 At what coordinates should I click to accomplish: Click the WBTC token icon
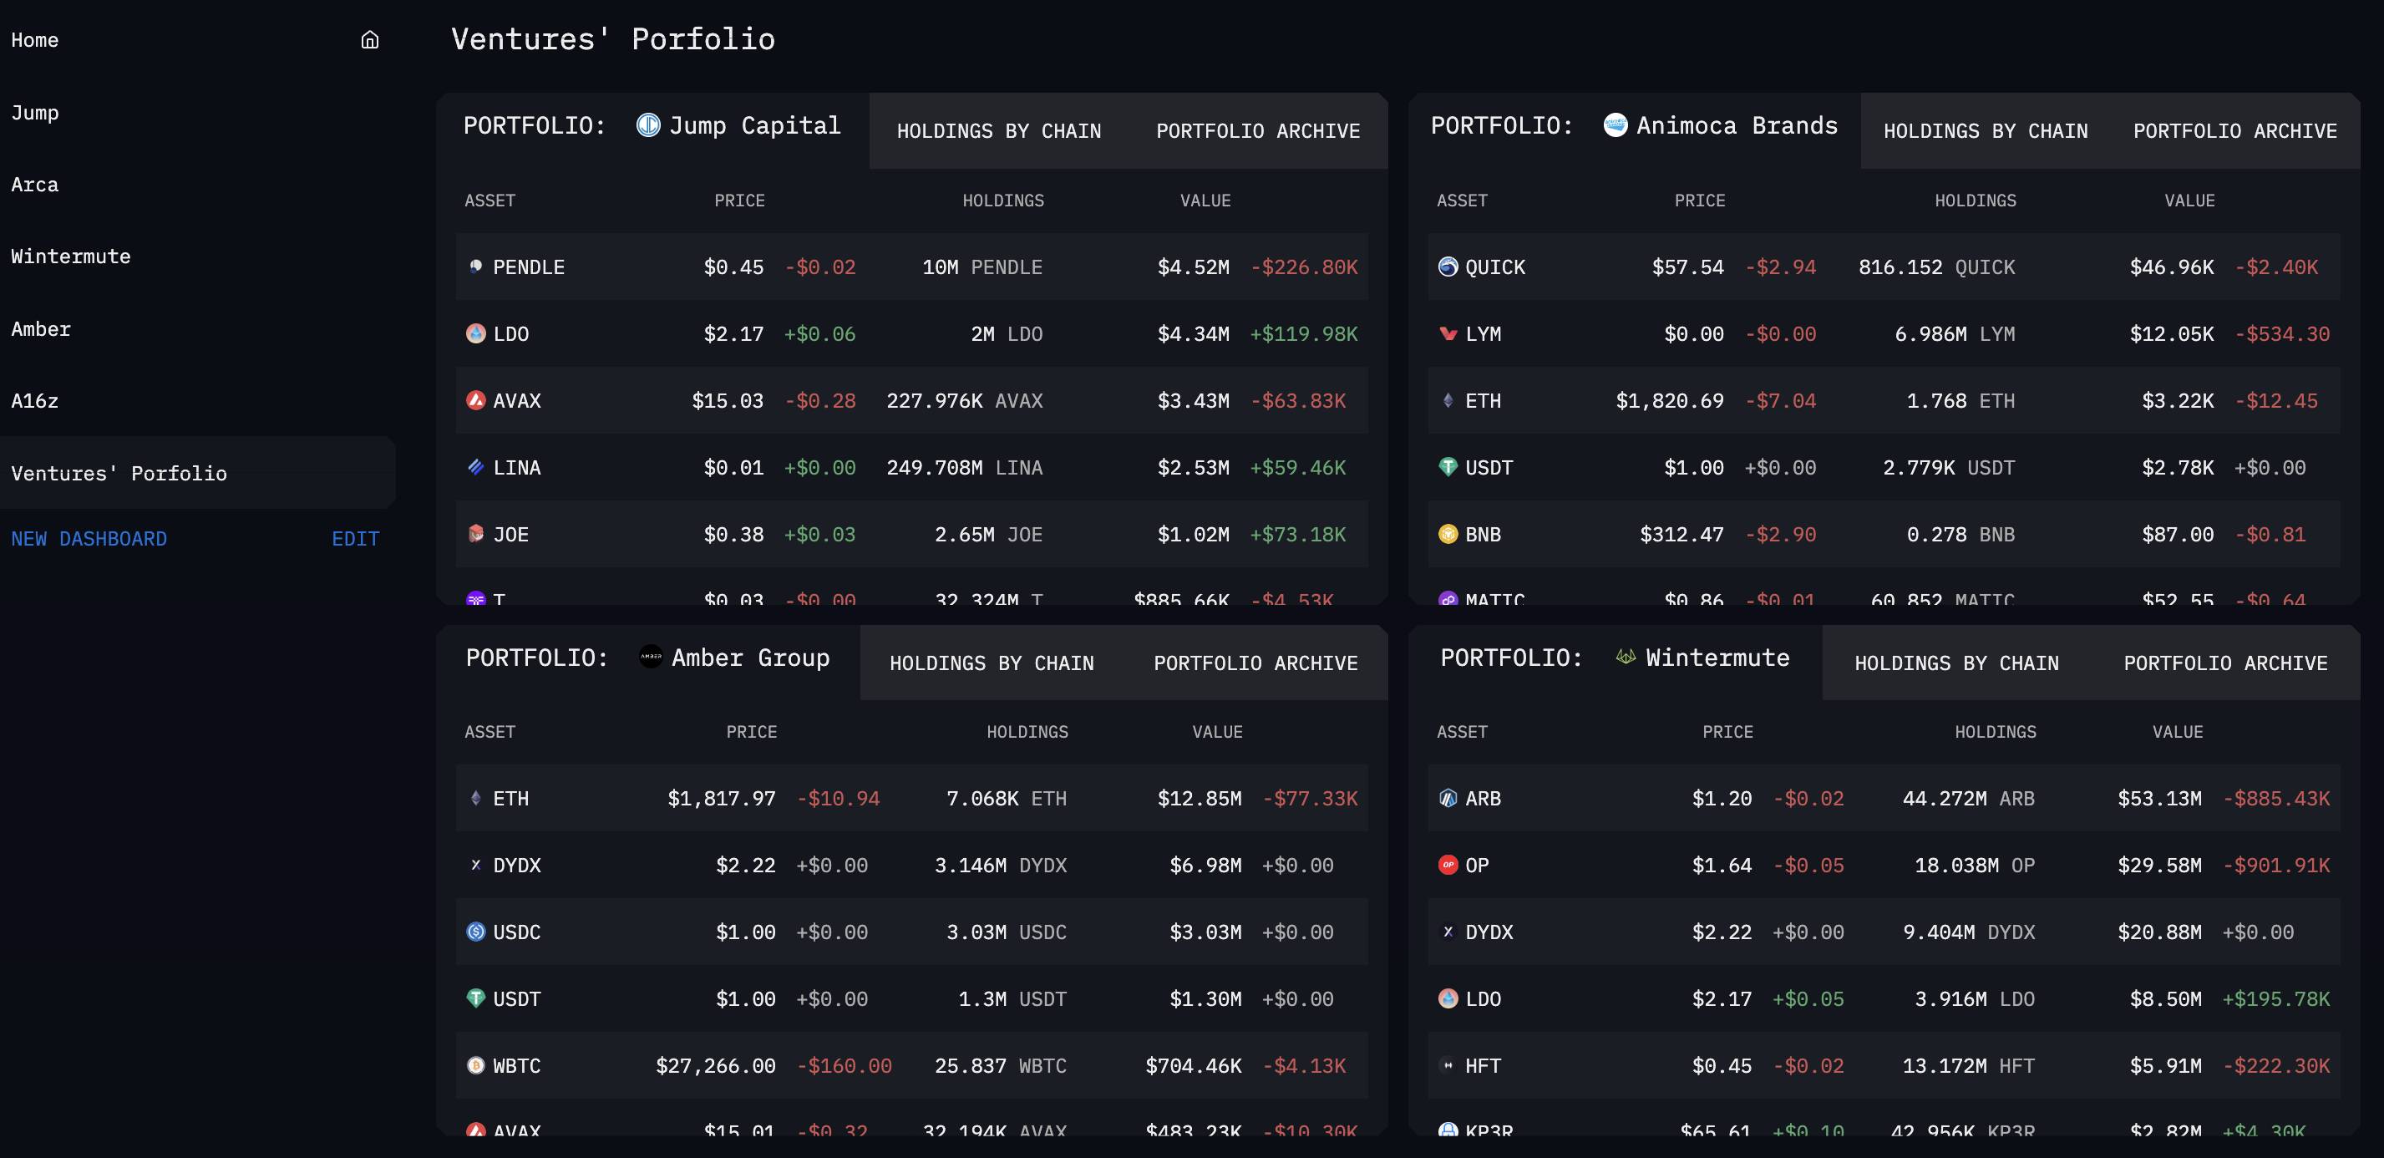(x=475, y=1065)
